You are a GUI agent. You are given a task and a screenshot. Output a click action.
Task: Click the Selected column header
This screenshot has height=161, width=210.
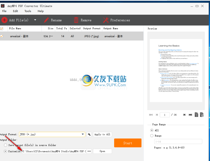point(75,28)
